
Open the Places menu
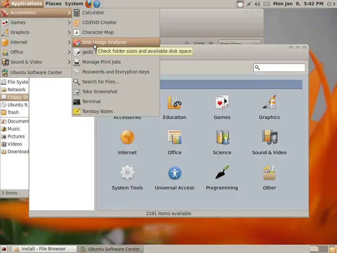(54, 4)
